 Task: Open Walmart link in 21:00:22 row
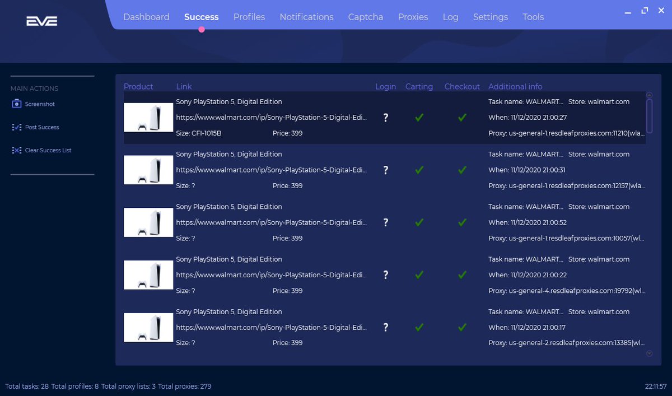coord(272,275)
